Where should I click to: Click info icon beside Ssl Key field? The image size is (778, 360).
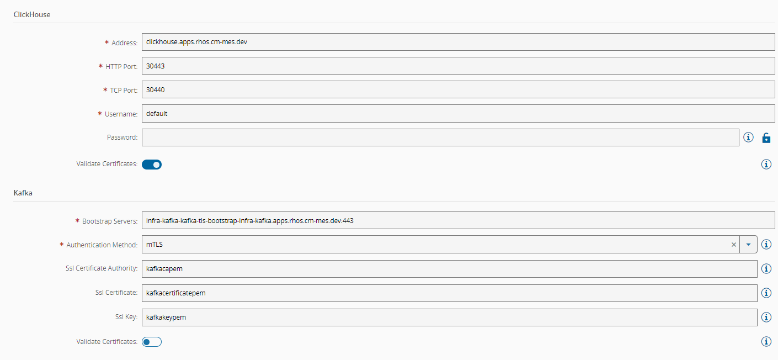point(766,317)
